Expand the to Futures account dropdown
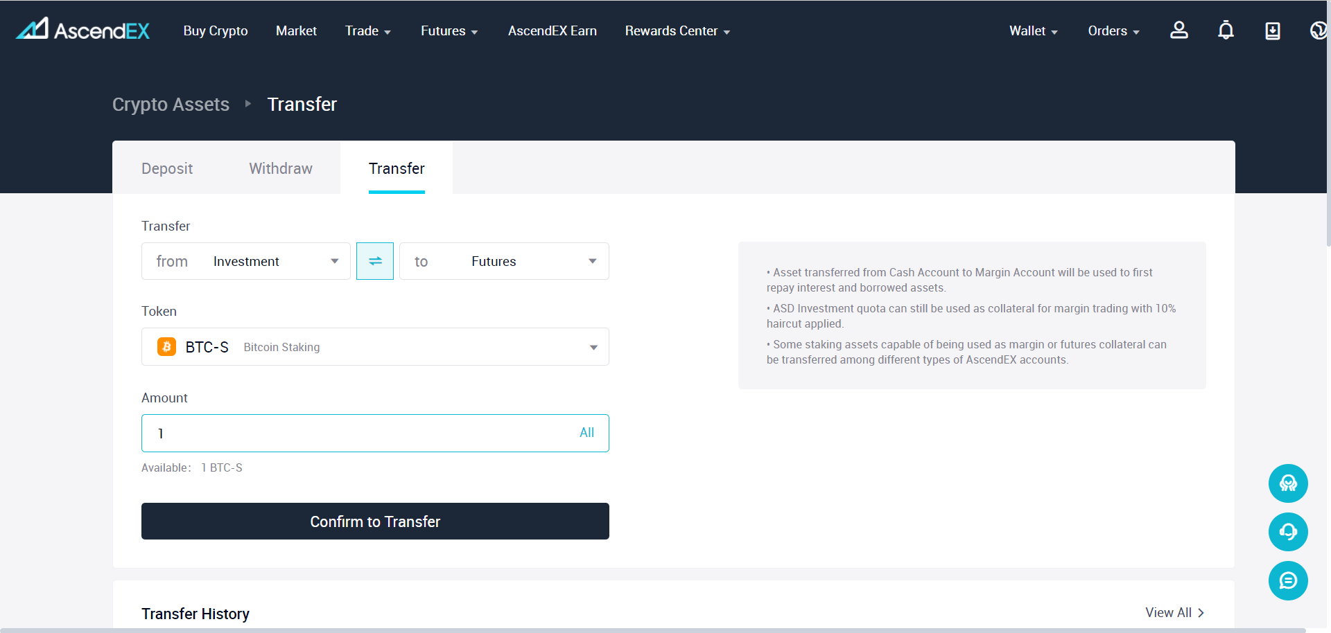The width and height of the screenshot is (1331, 633). click(x=504, y=261)
